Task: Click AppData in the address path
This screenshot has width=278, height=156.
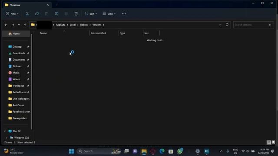Action: pyautogui.click(x=60, y=25)
